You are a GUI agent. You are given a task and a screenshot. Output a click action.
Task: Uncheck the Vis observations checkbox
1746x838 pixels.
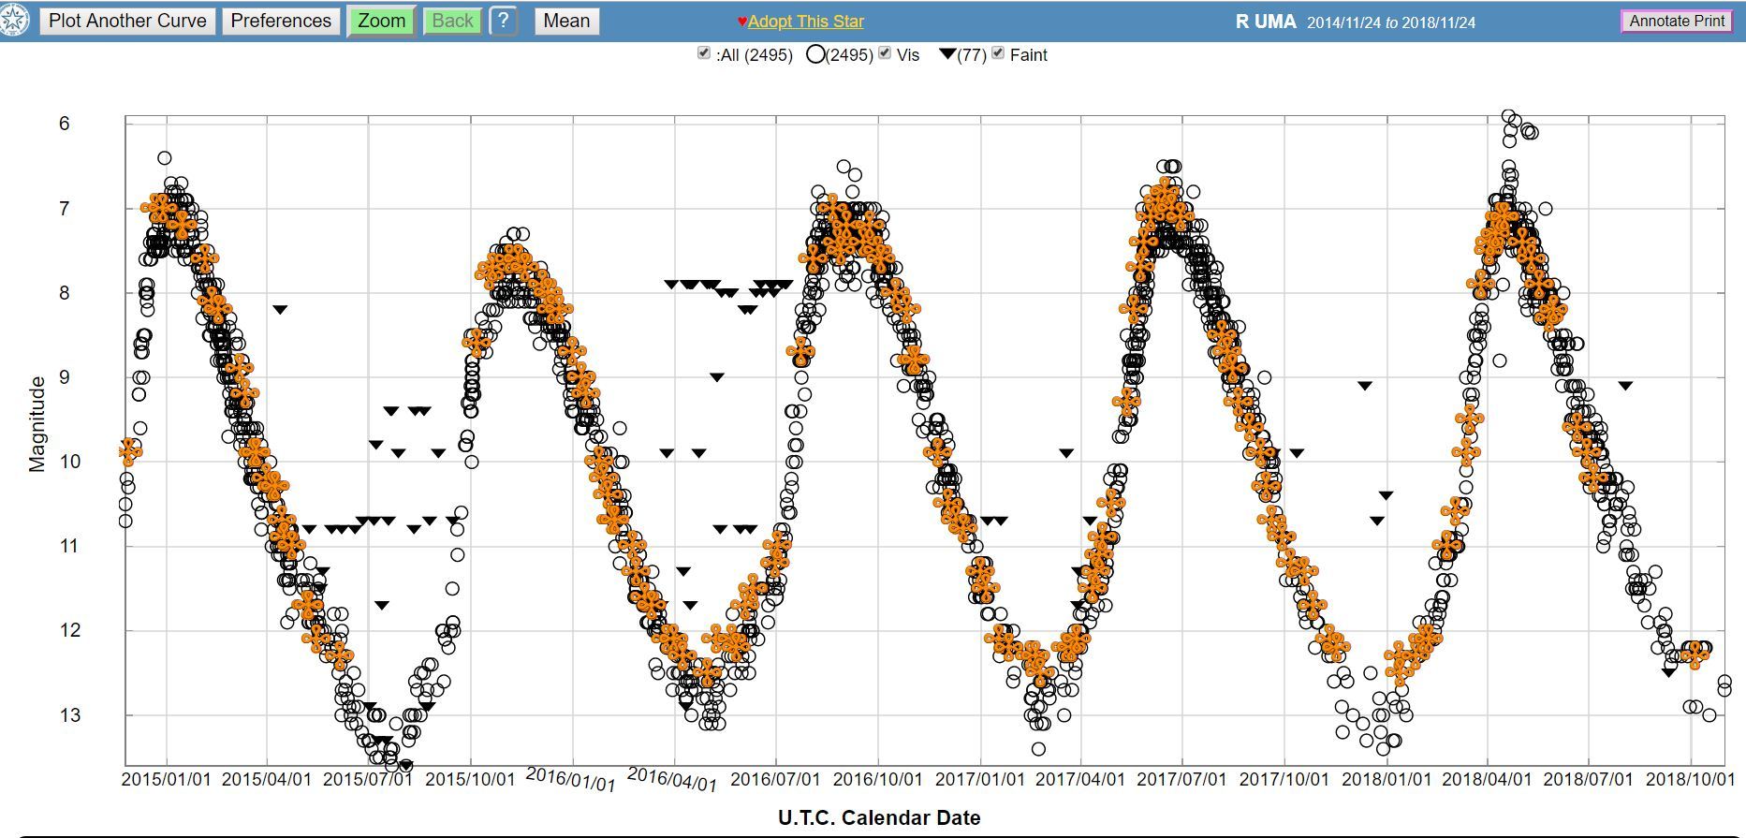[885, 53]
